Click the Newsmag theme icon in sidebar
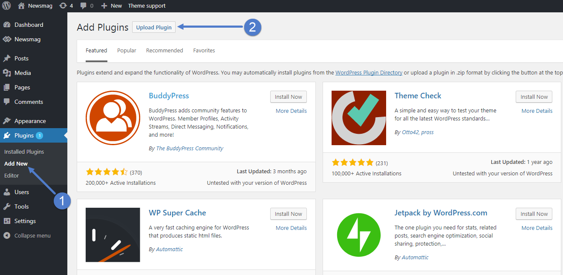This screenshot has height=275, width=563. point(7,39)
